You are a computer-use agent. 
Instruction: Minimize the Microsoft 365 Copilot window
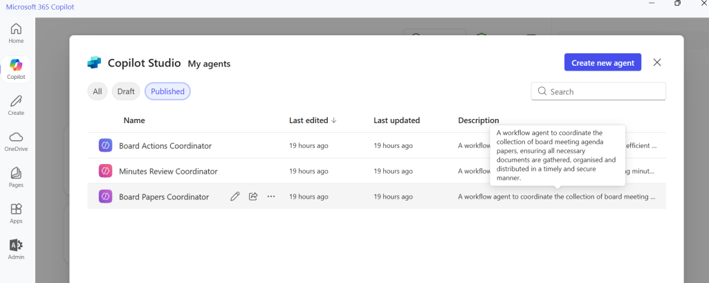652,3
